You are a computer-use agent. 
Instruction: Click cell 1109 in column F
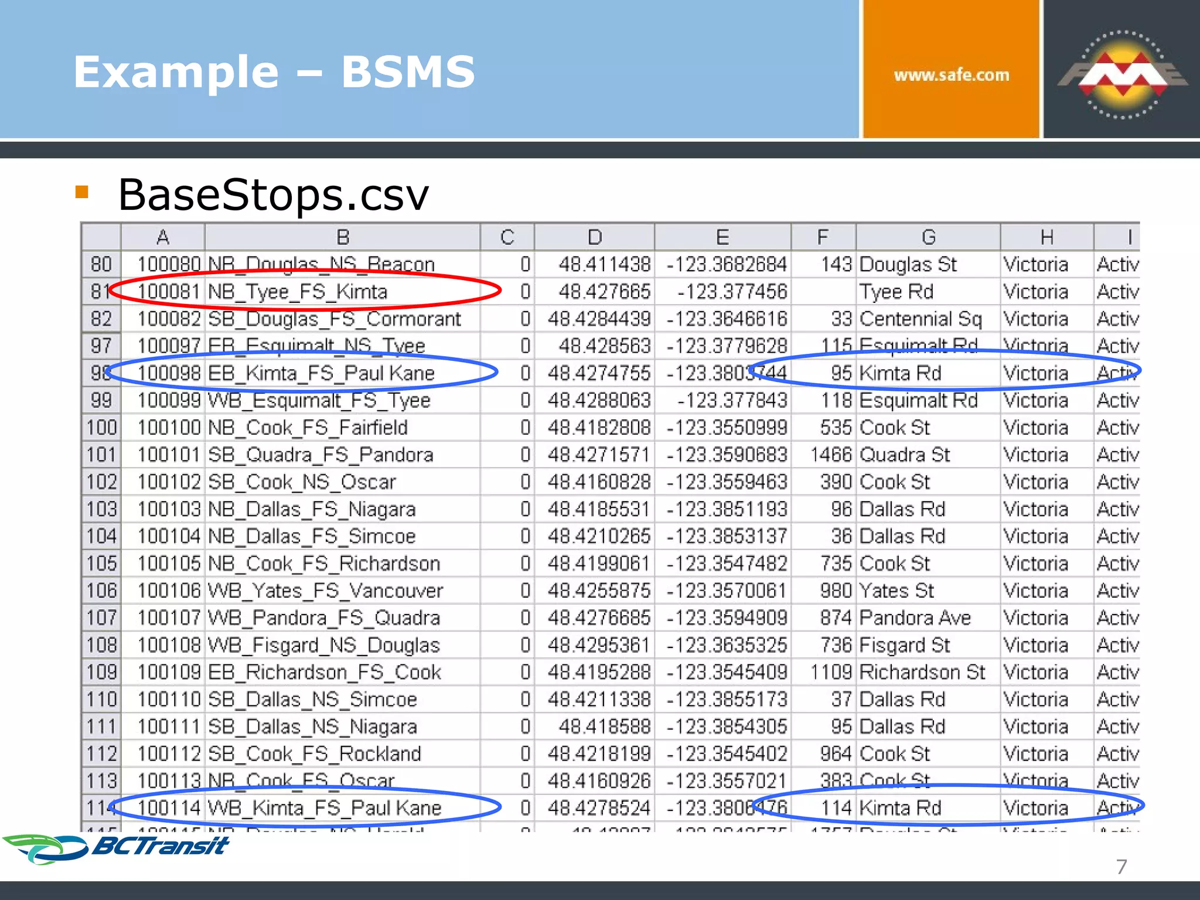(823, 672)
